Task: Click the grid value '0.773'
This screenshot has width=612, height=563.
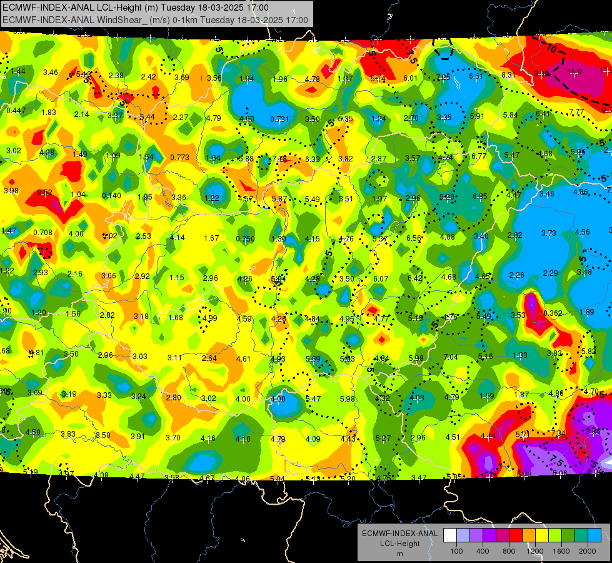Action: click(179, 158)
